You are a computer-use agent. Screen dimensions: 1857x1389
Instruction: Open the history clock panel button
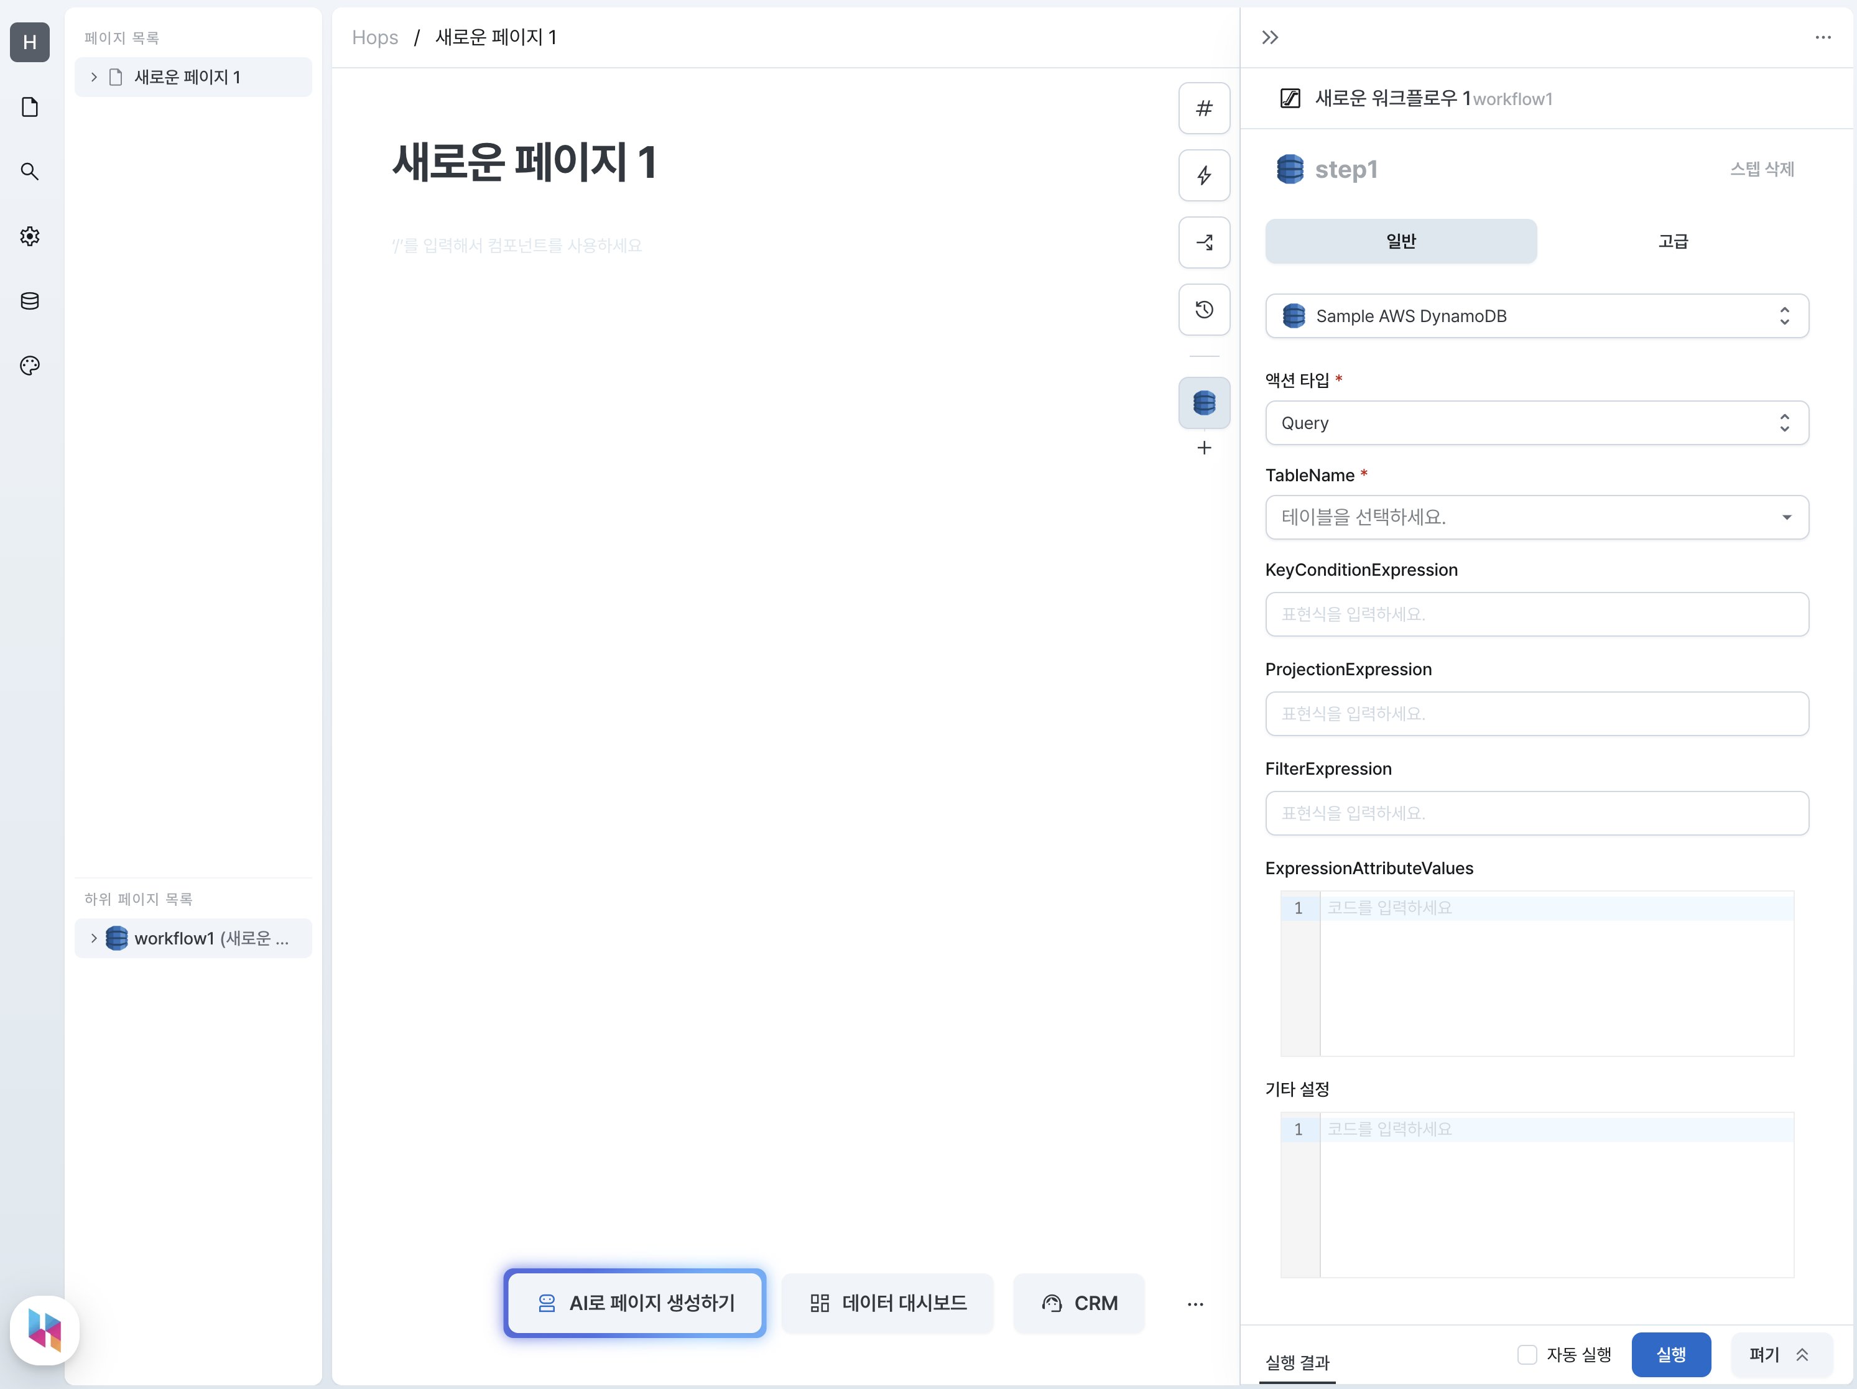click(x=1204, y=310)
